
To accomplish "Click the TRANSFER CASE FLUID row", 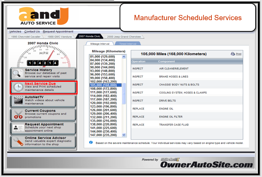I will click(187, 125).
